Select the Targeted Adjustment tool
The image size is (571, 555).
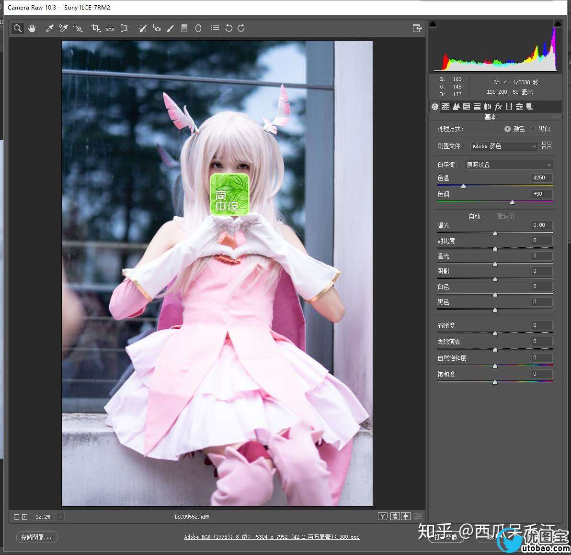(x=78, y=28)
